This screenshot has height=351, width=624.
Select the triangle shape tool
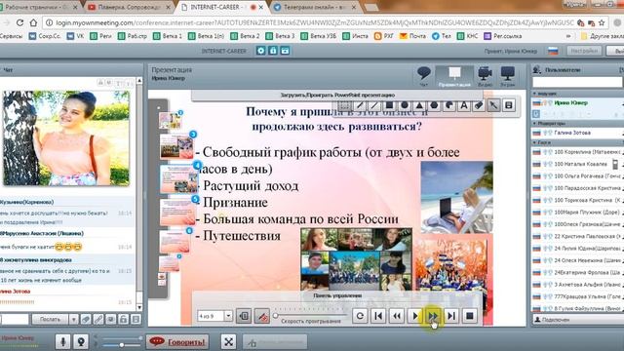click(x=419, y=105)
